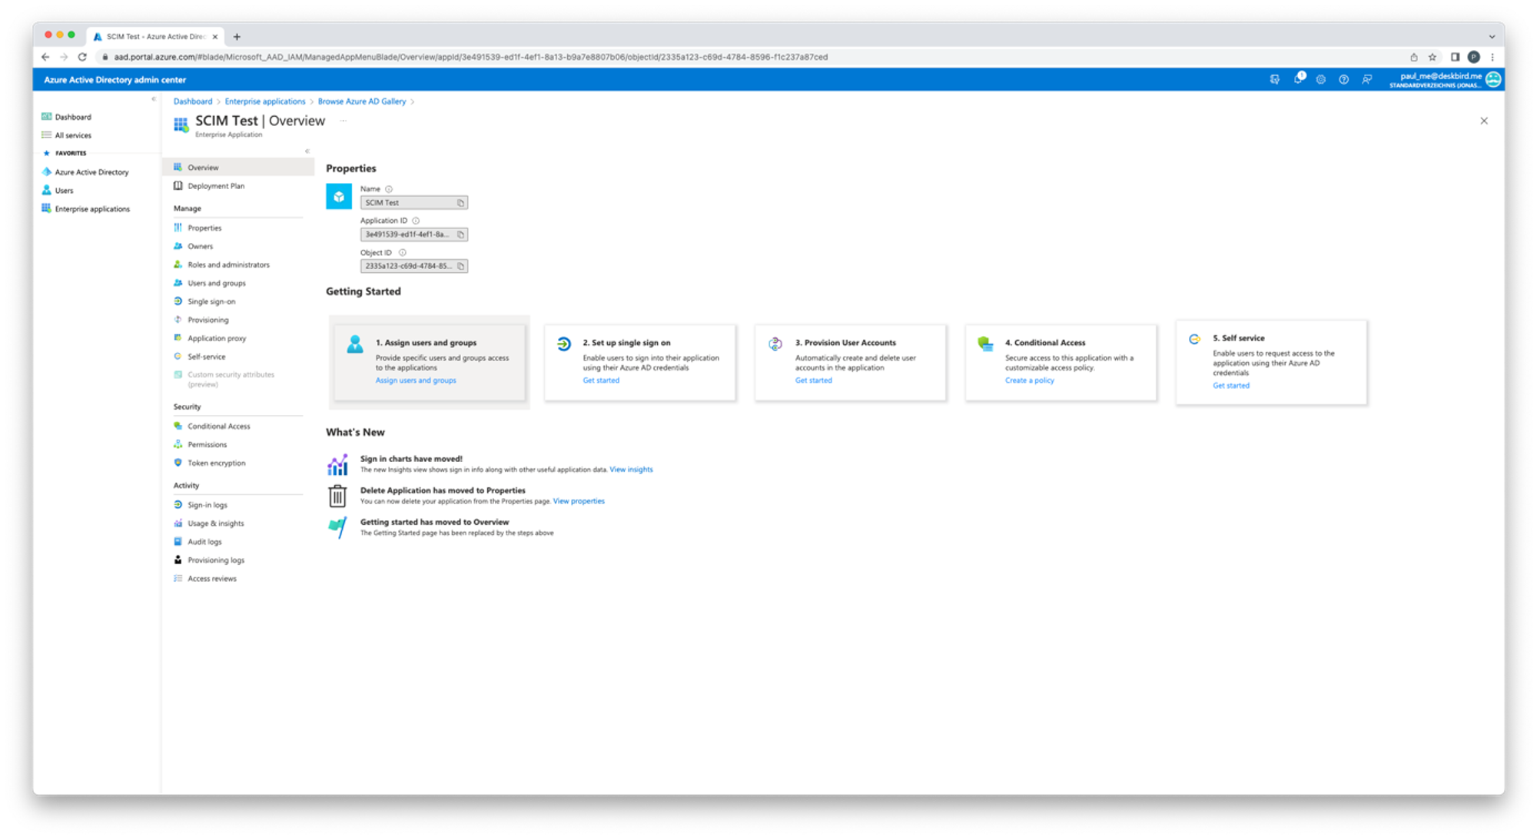1537x837 pixels.
Task: Click the Name info icon
Action: click(x=389, y=189)
